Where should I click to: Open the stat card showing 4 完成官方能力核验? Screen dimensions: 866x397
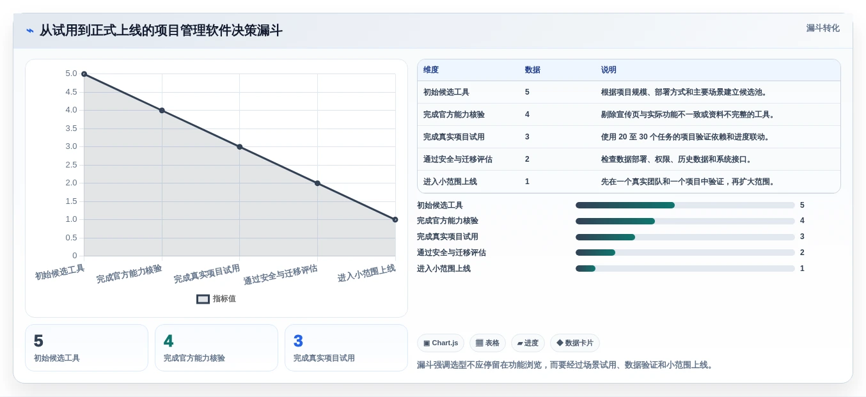click(x=216, y=348)
